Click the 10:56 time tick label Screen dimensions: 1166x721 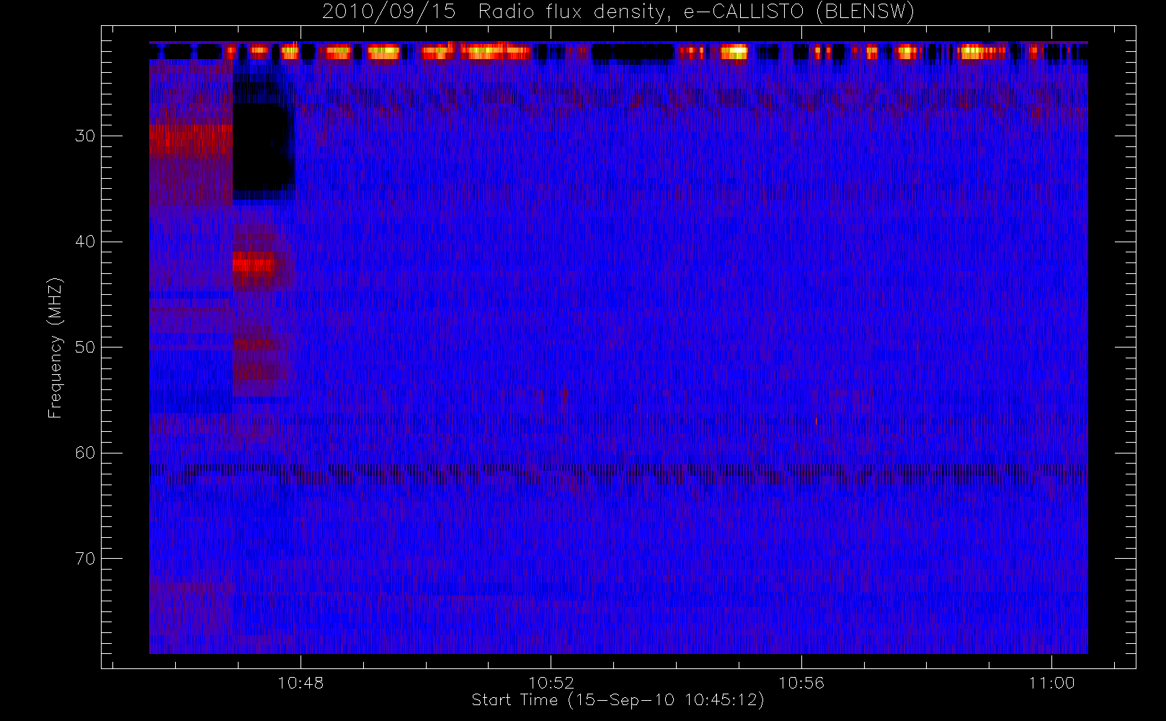pos(801,682)
